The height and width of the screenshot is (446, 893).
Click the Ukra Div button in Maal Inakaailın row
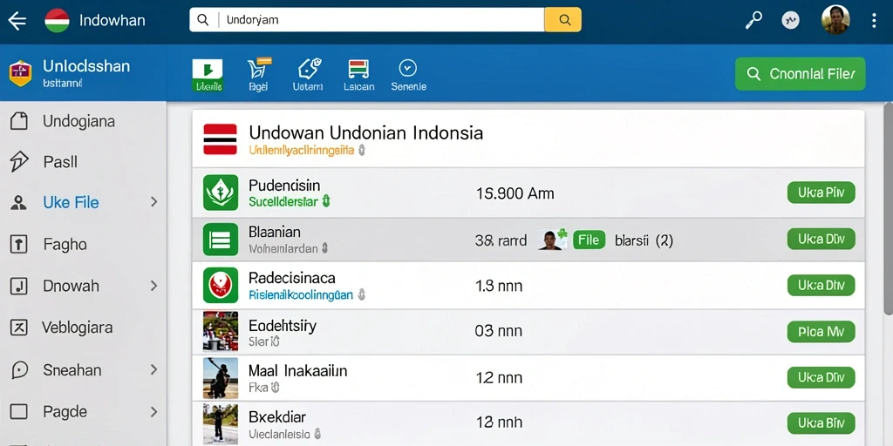coord(821,378)
